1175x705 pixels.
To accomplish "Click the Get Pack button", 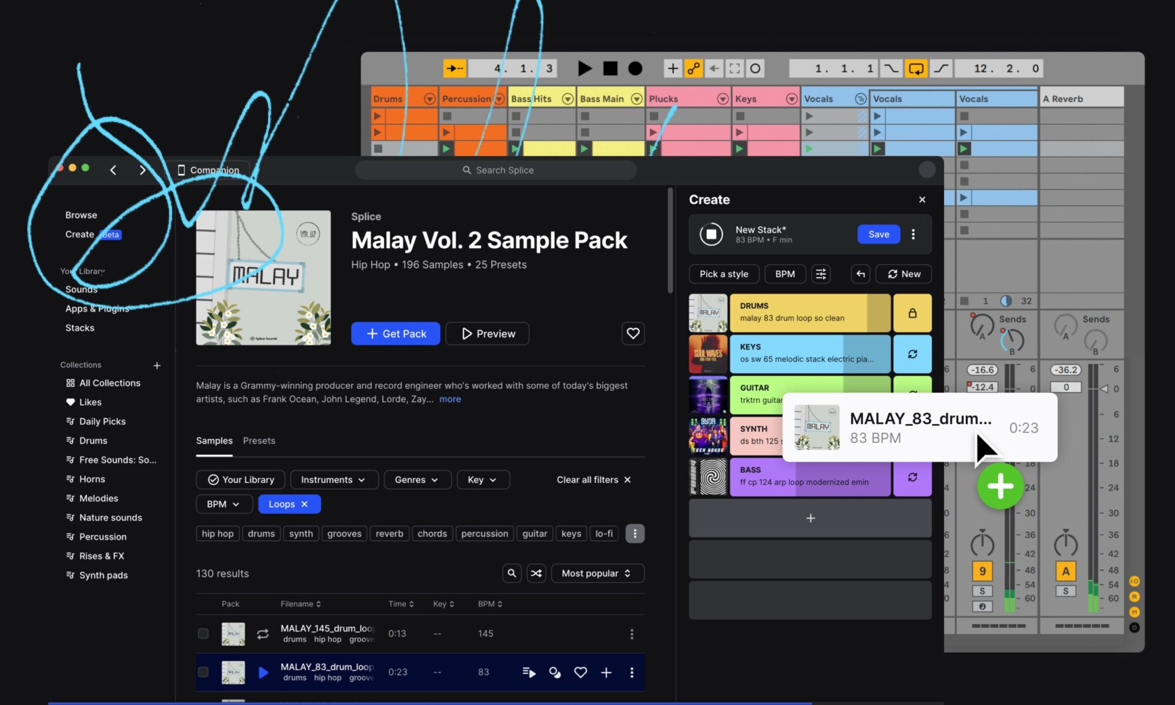I will pos(395,333).
